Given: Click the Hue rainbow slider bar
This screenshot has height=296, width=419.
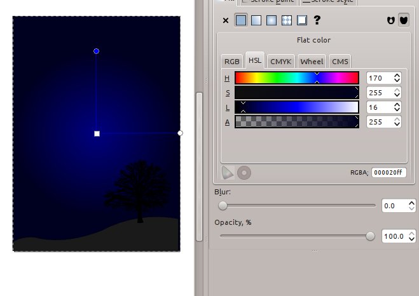Looking at the screenshot, I should click(x=297, y=78).
